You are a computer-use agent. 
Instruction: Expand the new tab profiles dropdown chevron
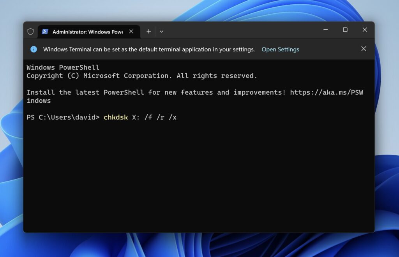161,32
